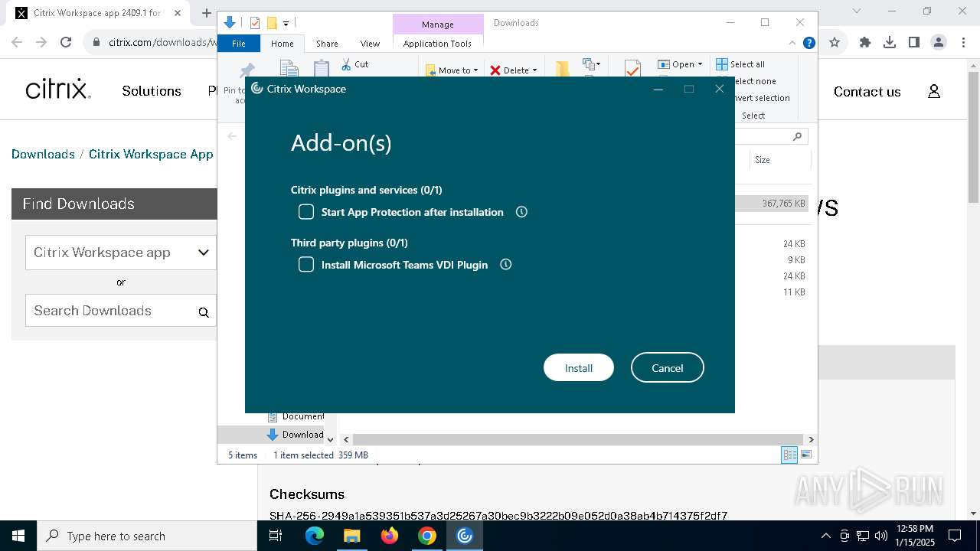The width and height of the screenshot is (980, 551).
Task: Open Windows Start menu
Action: pos(18,536)
